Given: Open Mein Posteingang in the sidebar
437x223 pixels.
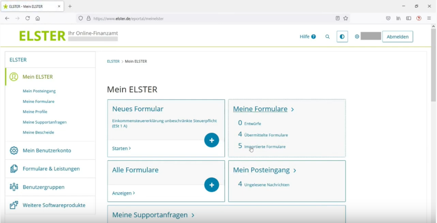Looking at the screenshot, I should tap(39, 91).
